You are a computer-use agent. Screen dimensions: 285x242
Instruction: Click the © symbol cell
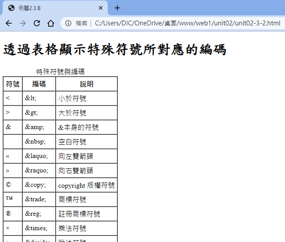9,185
